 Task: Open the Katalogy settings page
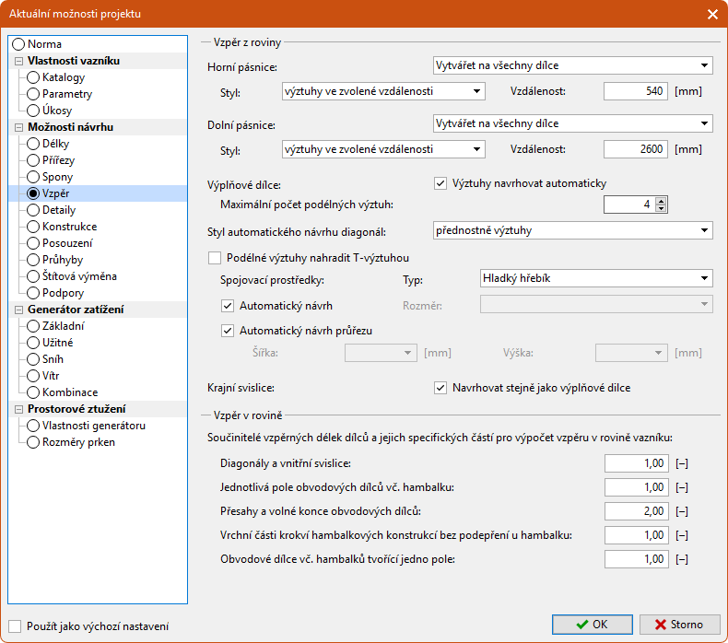[63, 77]
